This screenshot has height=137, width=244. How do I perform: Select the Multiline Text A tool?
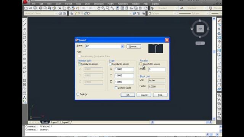click(x=24, y=97)
